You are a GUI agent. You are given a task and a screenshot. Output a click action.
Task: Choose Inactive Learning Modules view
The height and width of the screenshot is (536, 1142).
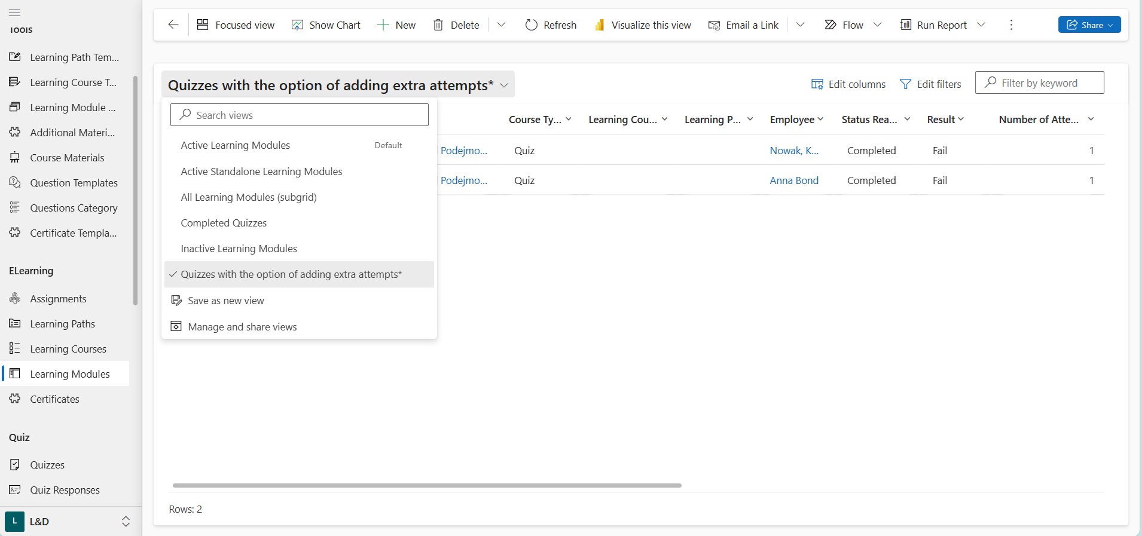tap(239, 249)
